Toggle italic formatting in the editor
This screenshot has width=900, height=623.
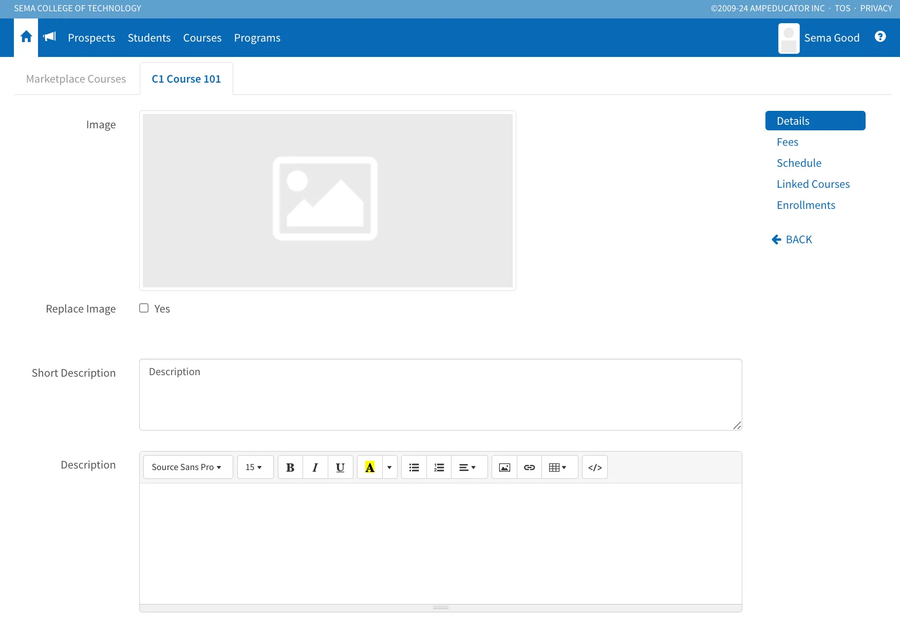pyautogui.click(x=315, y=467)
